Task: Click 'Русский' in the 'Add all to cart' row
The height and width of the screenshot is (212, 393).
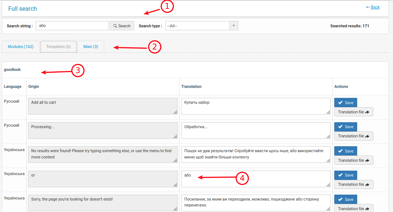Action: tap(11, 101)
